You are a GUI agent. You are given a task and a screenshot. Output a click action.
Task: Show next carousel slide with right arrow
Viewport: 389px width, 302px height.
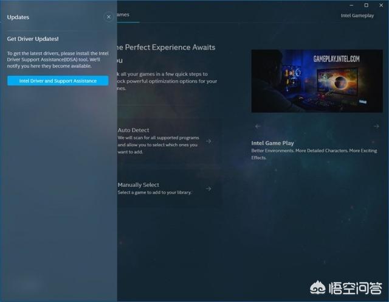click(376, 126)
